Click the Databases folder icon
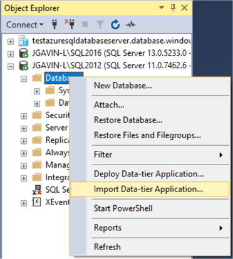The width and height of the screenshot is (233, 259). [37, 78]
